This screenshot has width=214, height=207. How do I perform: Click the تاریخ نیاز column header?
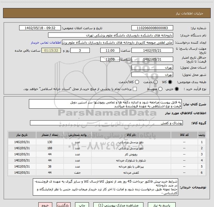[x=22, y=135]
